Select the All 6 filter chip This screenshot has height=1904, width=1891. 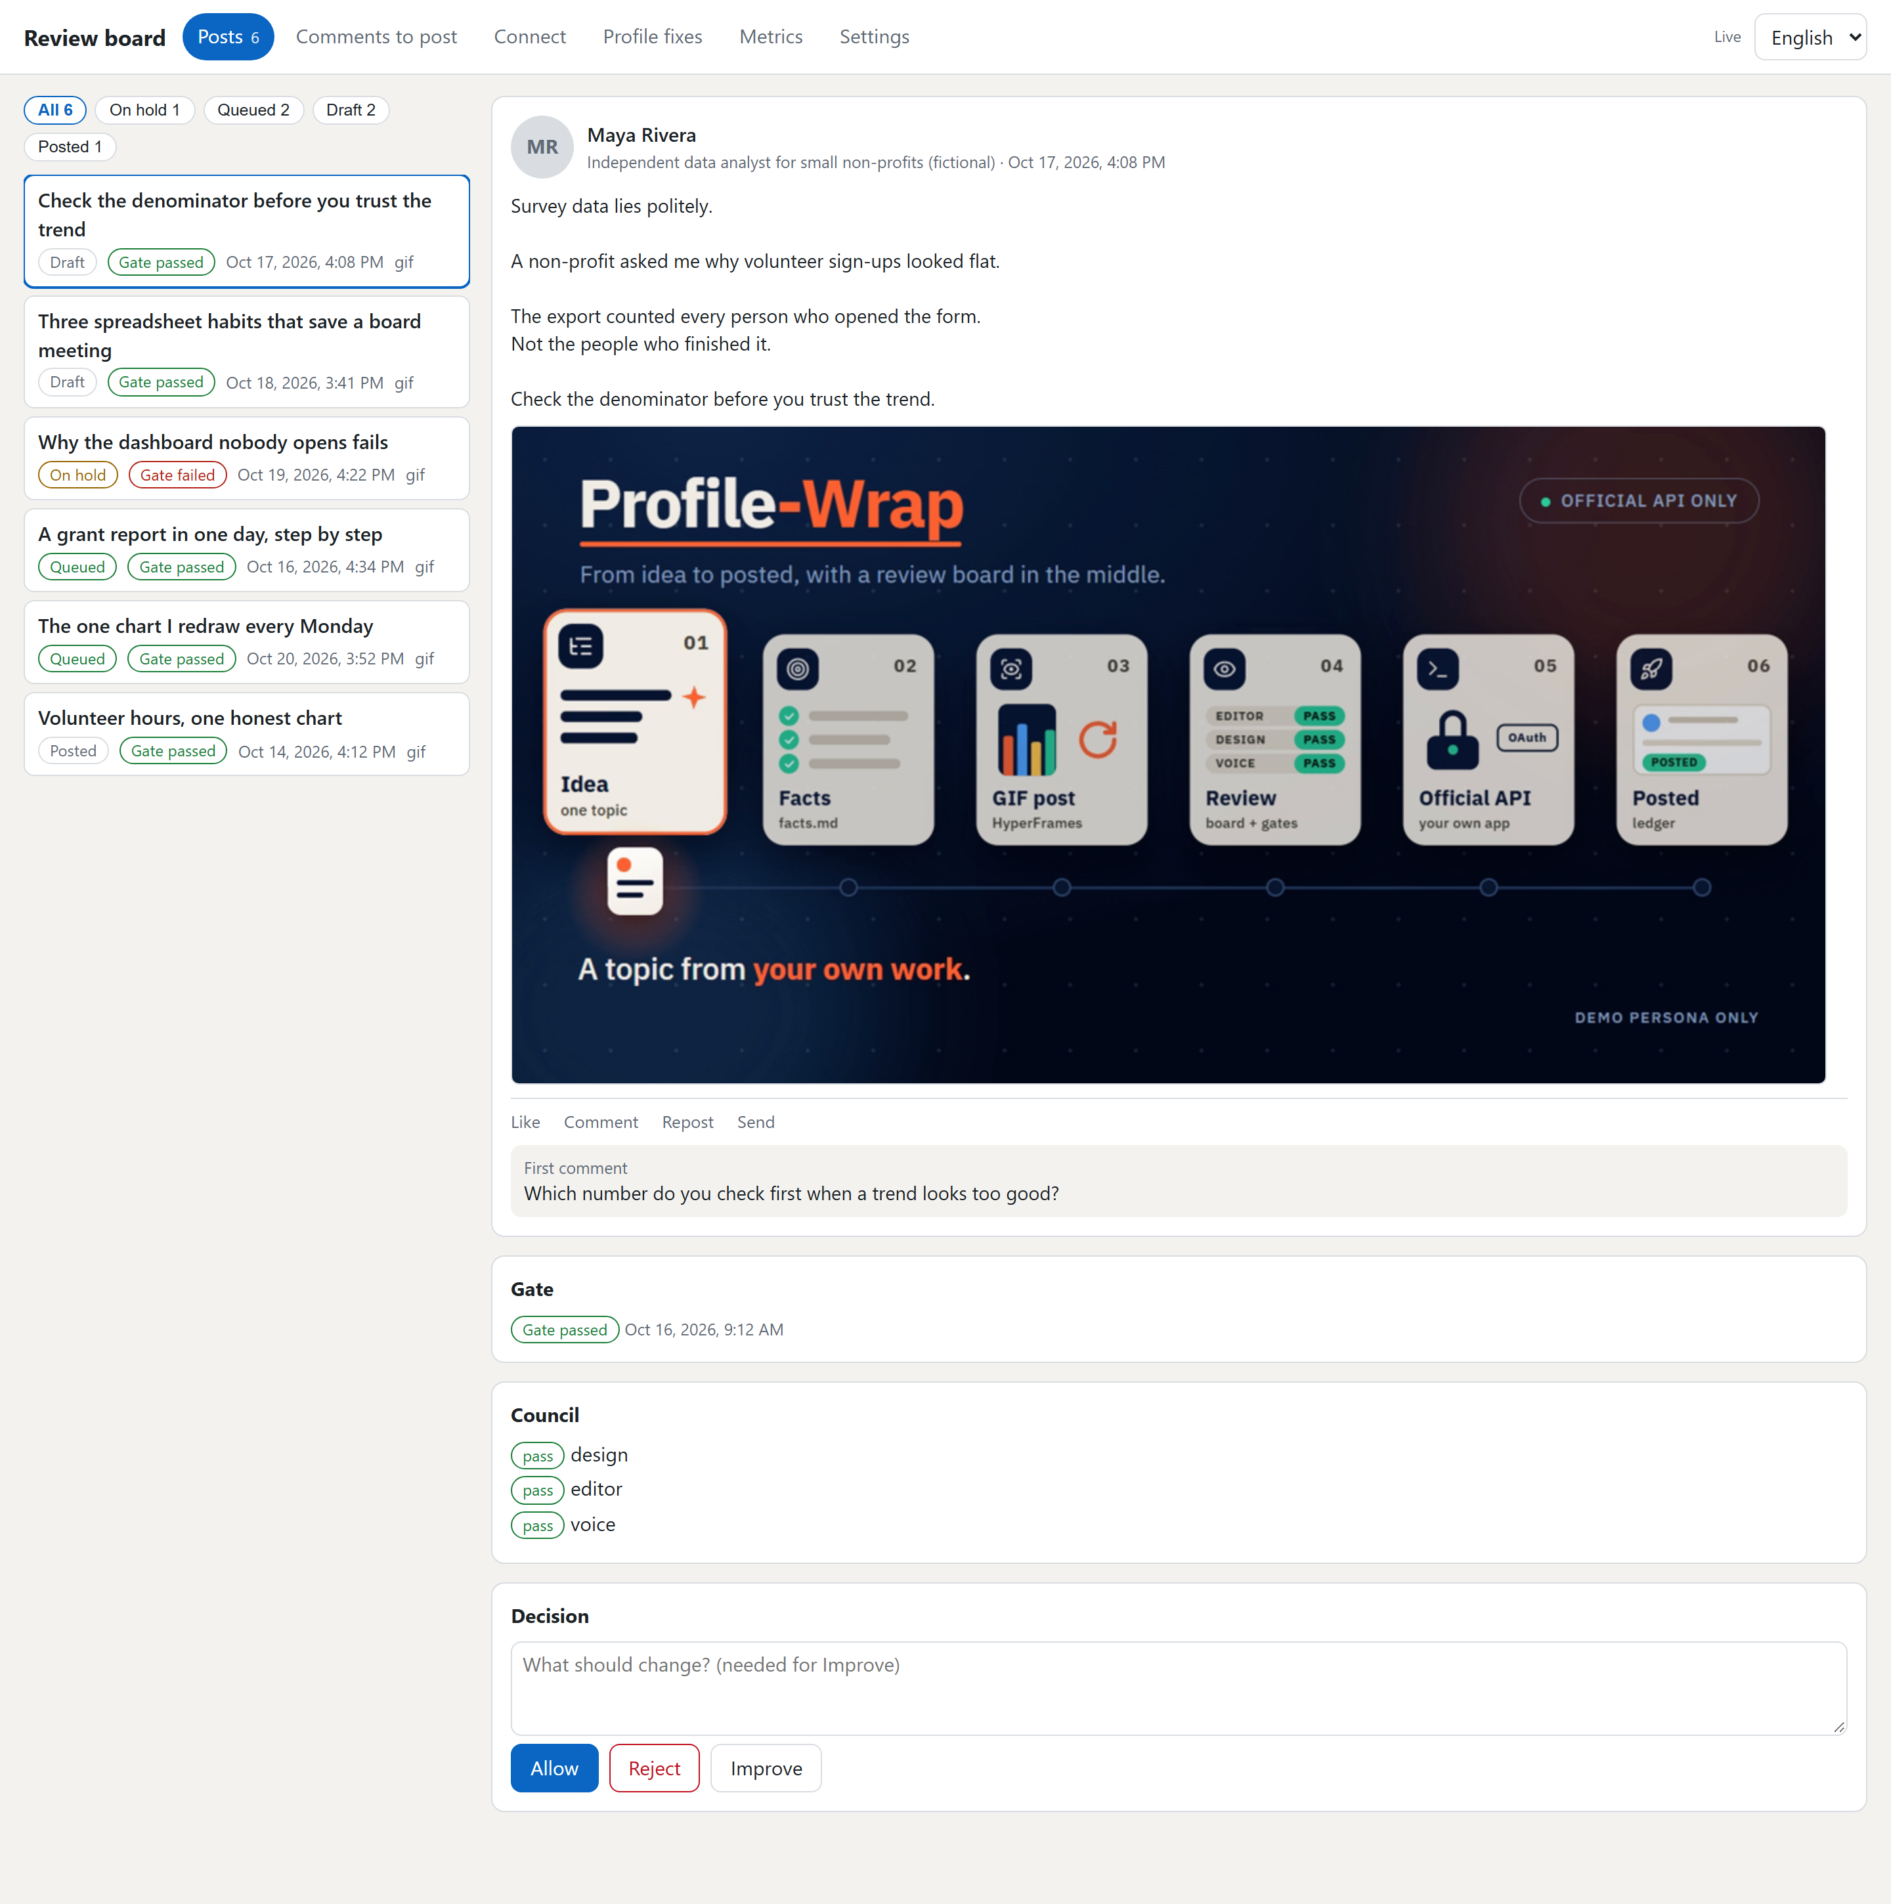click(55, 110)
